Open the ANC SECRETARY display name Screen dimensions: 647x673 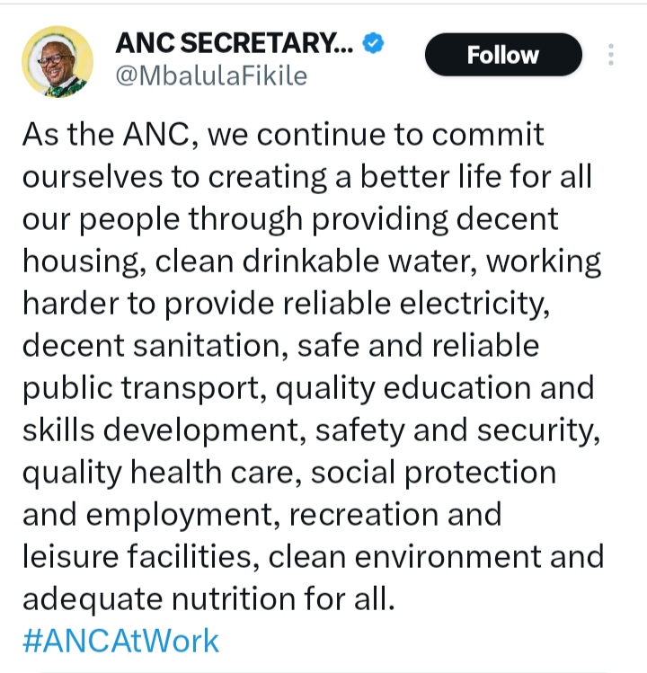[234, 43]
